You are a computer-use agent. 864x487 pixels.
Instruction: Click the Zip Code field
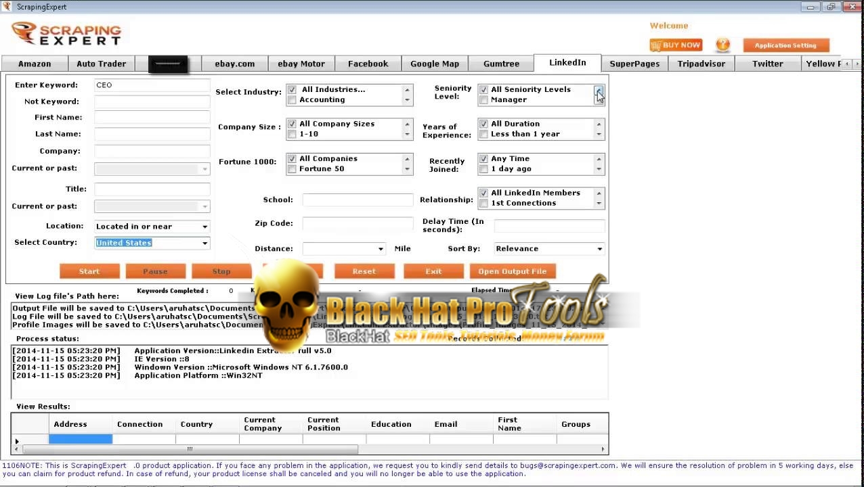[x=358, y=223]
